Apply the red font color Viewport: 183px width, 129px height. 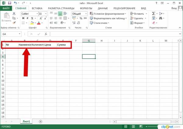39,23
